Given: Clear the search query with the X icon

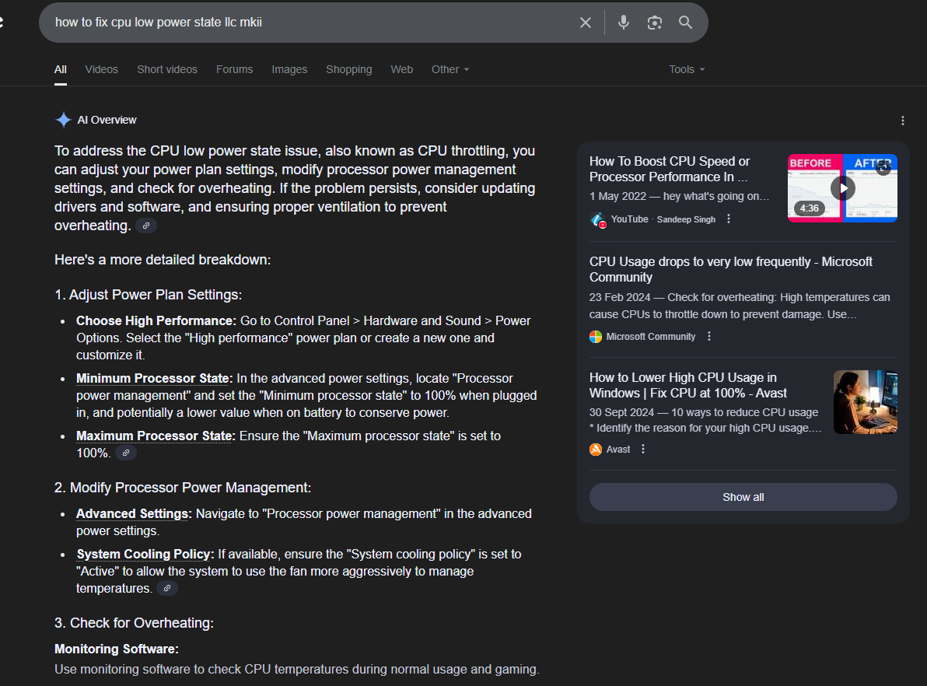Looking at the screenshot, I should tap(586, 23).
